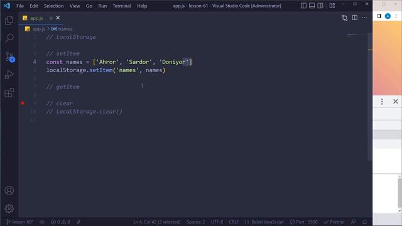Open the Go menu
The width and height of the screenshot is (402, 226).
(89, 6)
